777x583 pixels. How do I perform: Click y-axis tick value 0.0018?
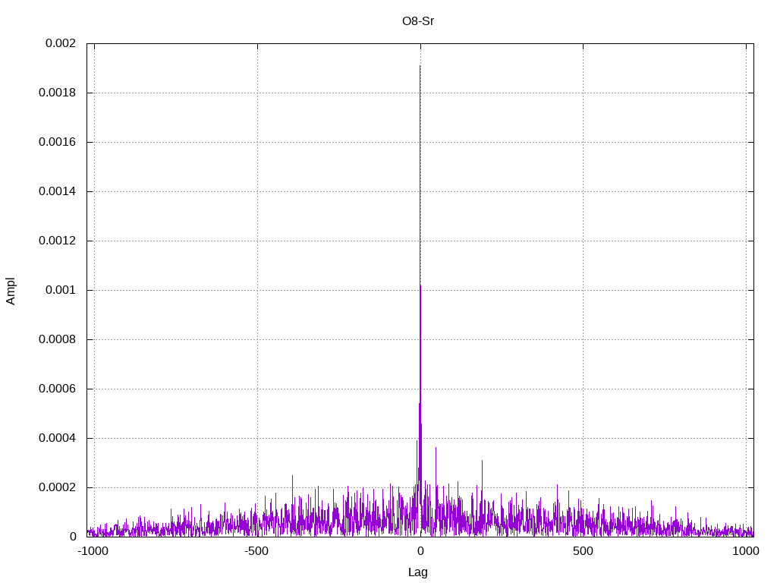[x=58, y=93]
